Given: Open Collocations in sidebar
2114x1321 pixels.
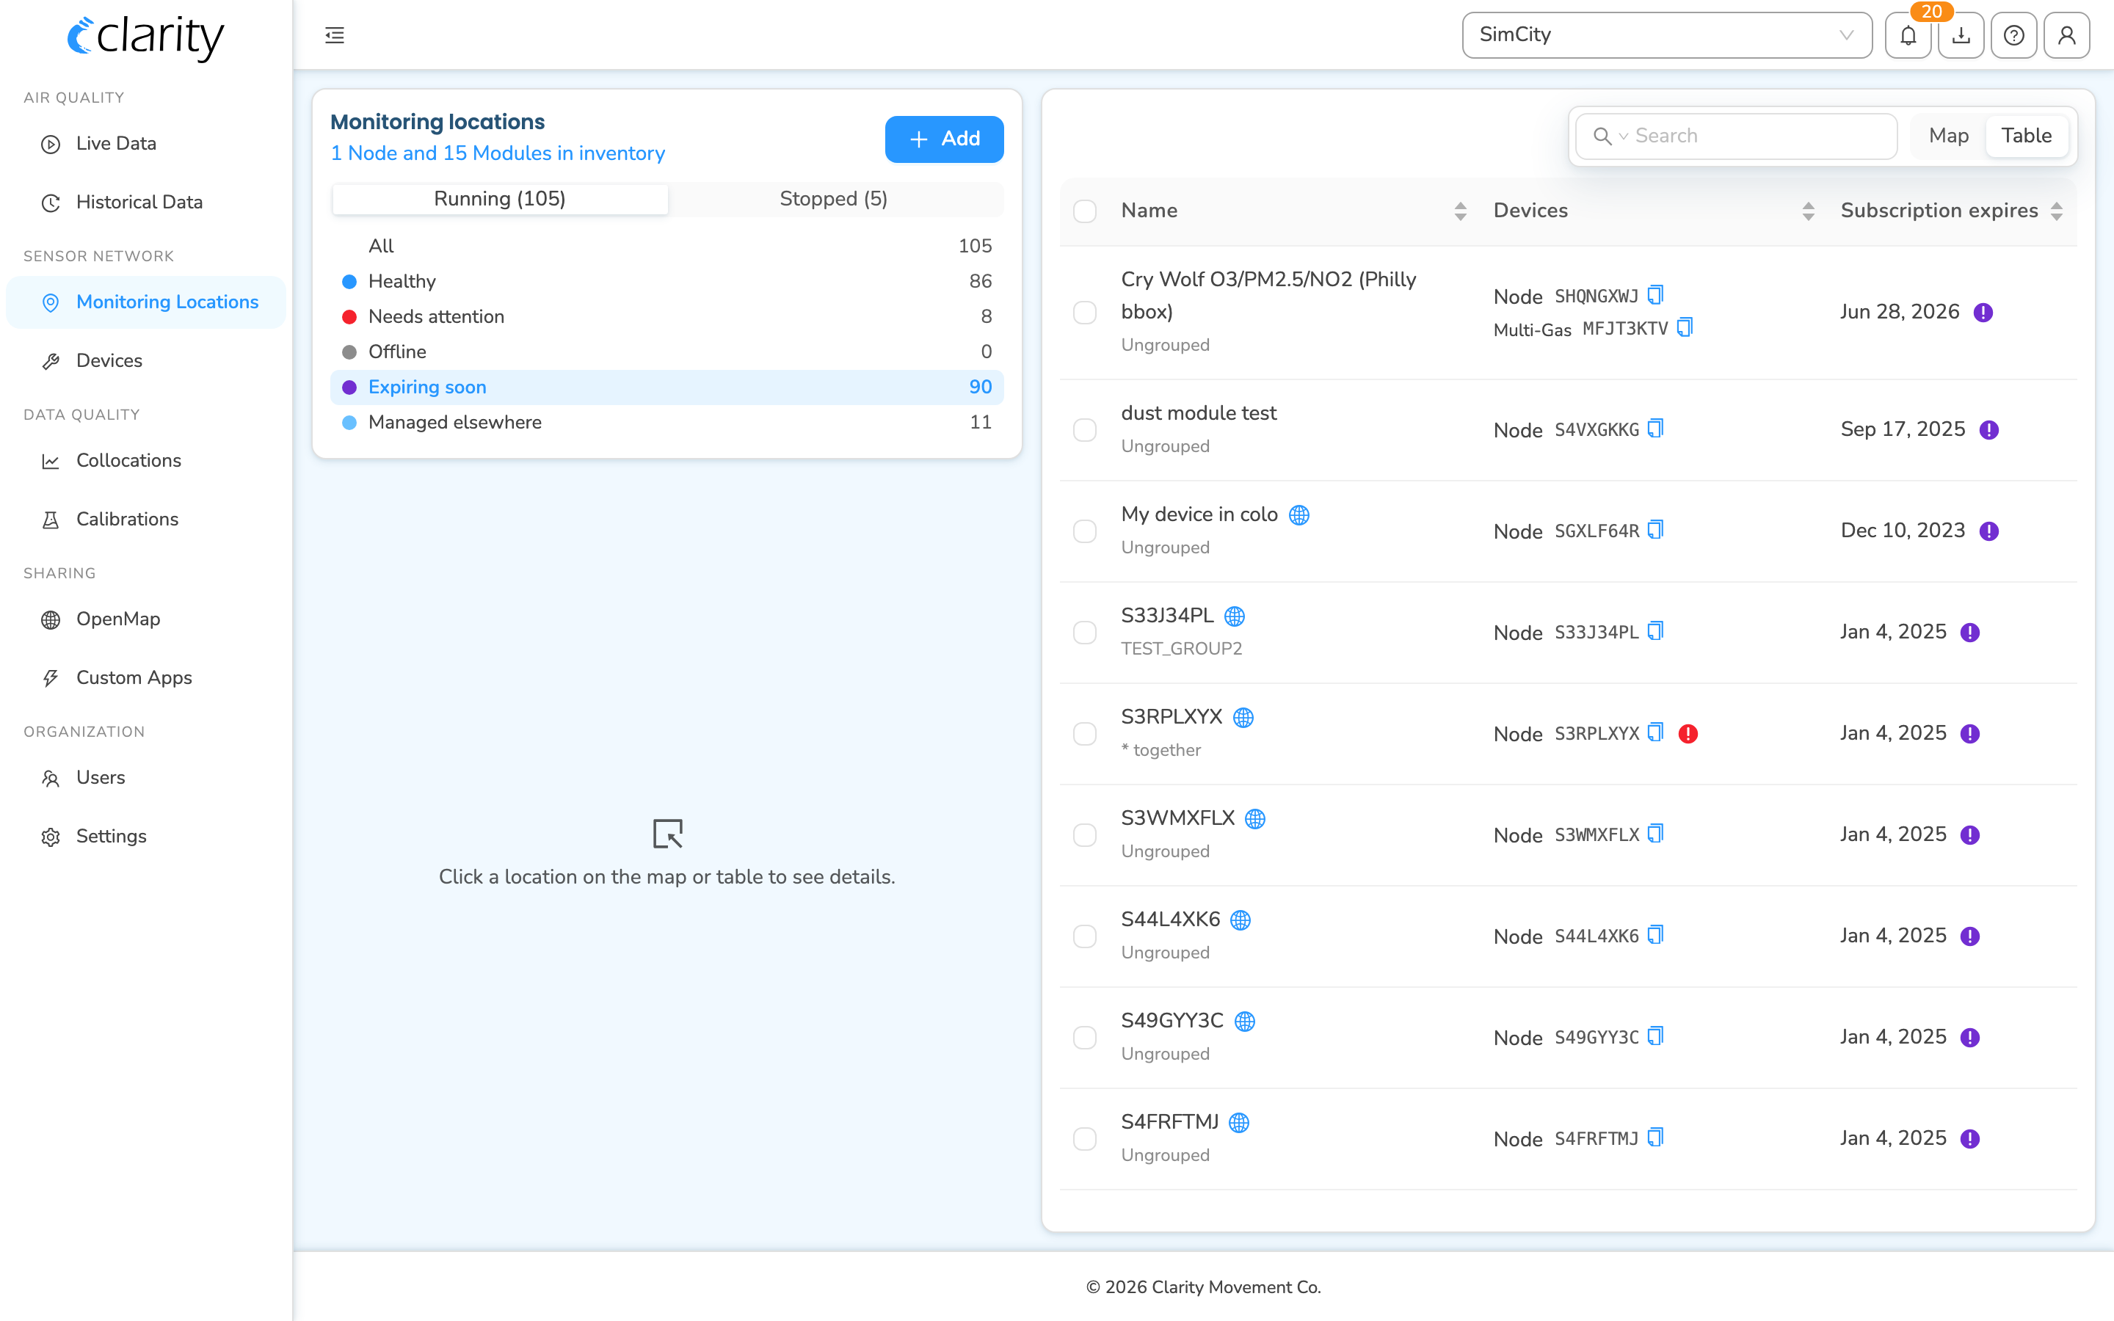Looking at the screenshot, I should tap(146, 460).
